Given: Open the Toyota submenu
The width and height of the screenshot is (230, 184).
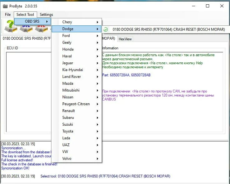Looking at the screenshot, I should (x=76, y=131).
